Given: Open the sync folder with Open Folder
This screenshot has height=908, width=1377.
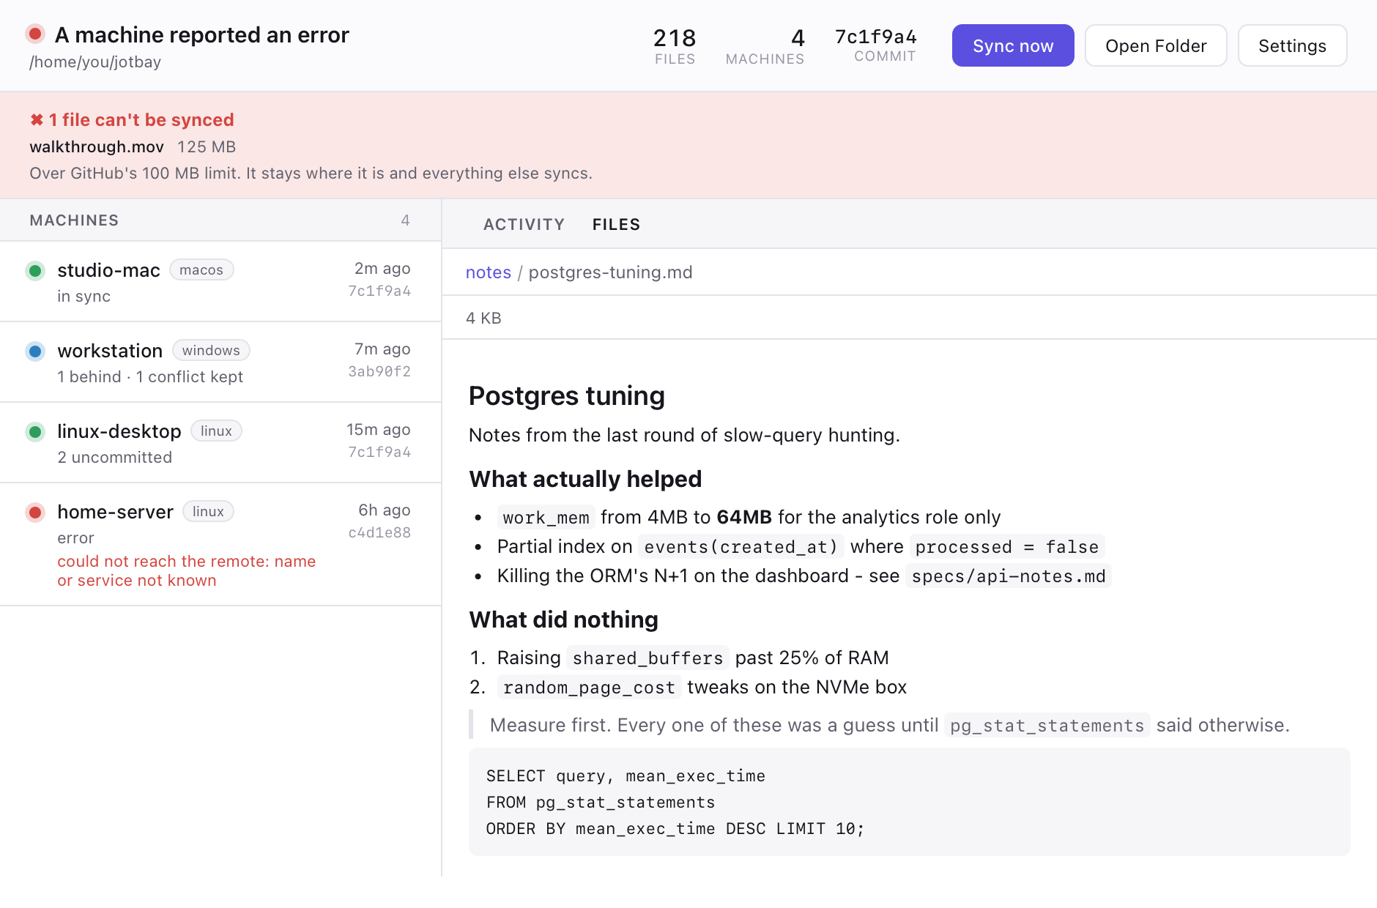Looking at the screenshot, I should point(1156,45).
